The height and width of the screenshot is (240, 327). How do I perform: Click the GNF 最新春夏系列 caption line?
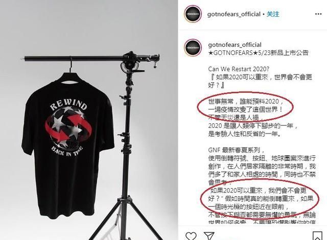click(x=237, y=150)
